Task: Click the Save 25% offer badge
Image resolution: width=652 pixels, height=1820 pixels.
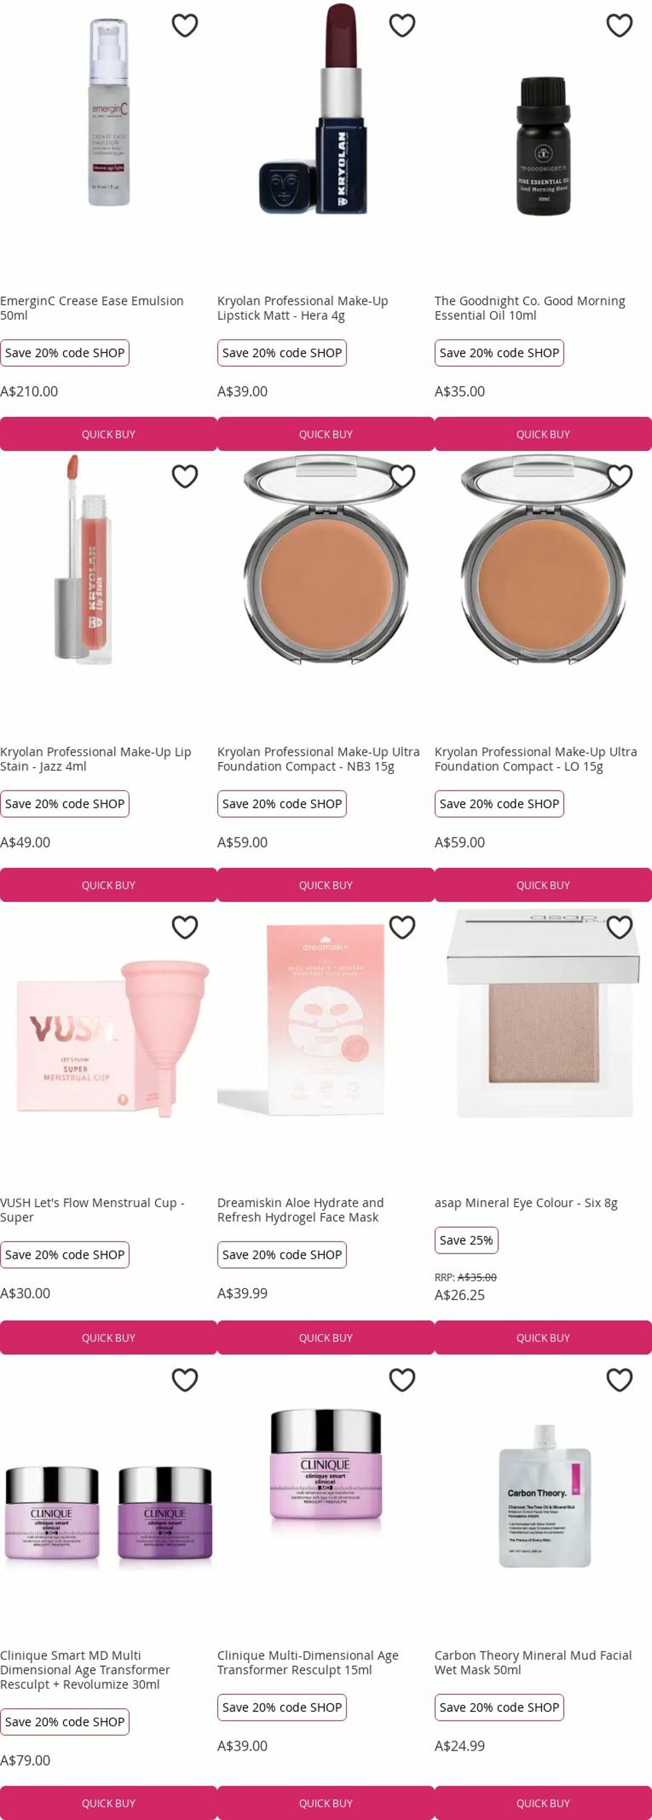Action: tap(466, 1240)
